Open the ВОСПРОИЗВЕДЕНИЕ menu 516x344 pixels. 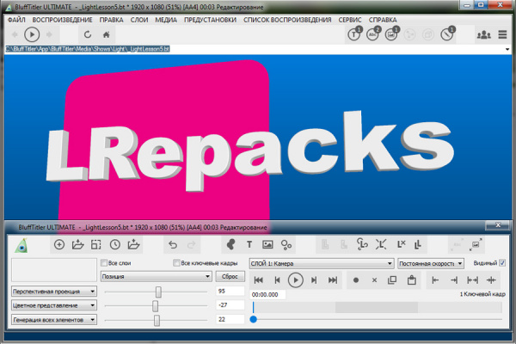(62, 20)
